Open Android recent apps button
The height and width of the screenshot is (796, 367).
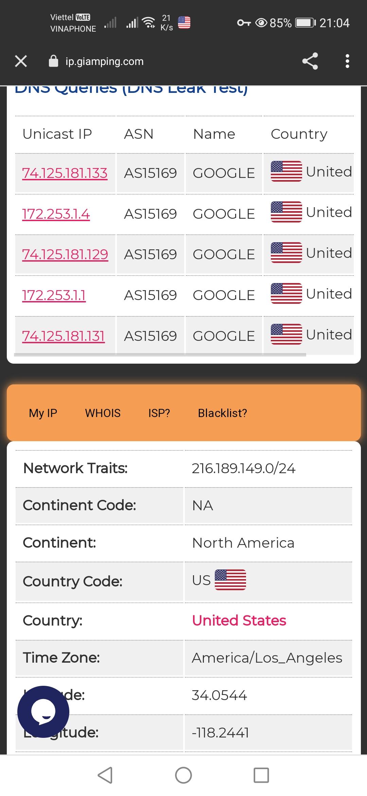261,775
